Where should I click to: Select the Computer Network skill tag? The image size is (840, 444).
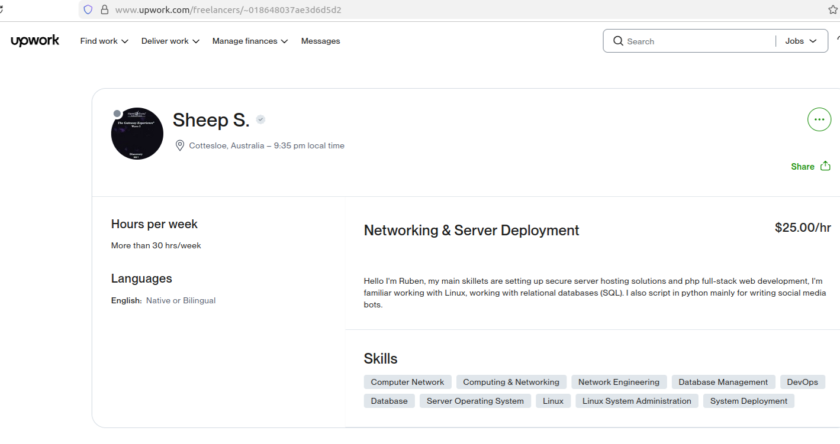click(407, 382)
